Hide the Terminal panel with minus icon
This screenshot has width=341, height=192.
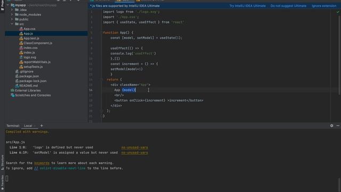coord(338,126)
